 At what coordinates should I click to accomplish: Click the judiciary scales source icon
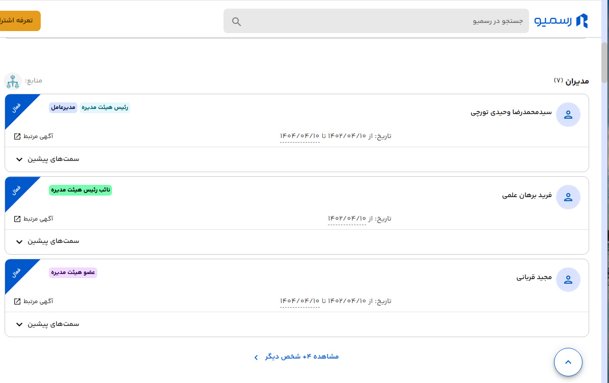tap(13, 81)
